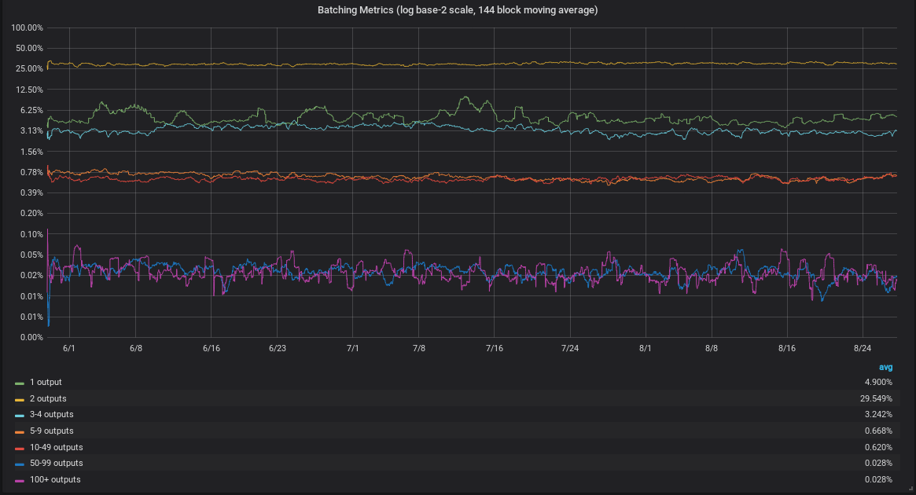Click the 0.620% average value
Viewport: 916px width, 495px height.
[878, 447]
